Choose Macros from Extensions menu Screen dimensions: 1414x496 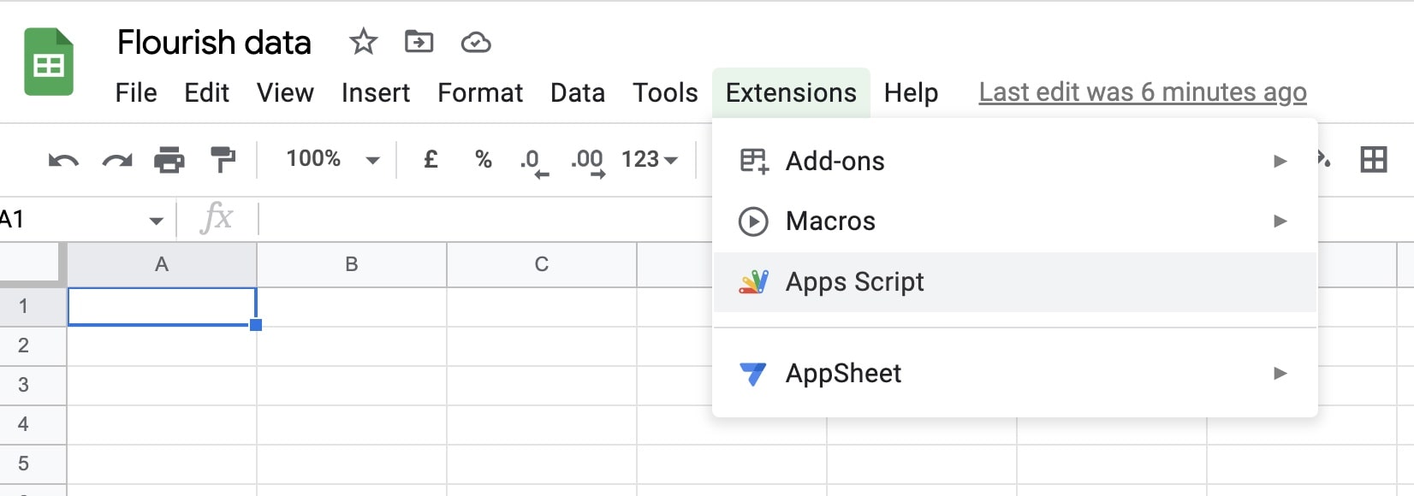tap(1014, 221)
